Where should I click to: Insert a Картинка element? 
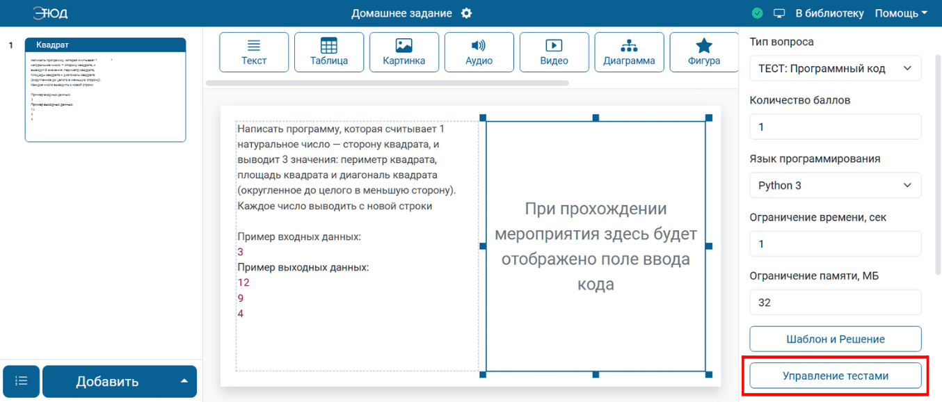pos(404,52)
